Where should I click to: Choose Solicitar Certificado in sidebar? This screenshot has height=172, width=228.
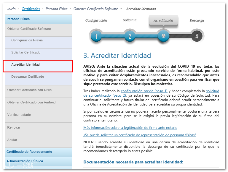39,54
